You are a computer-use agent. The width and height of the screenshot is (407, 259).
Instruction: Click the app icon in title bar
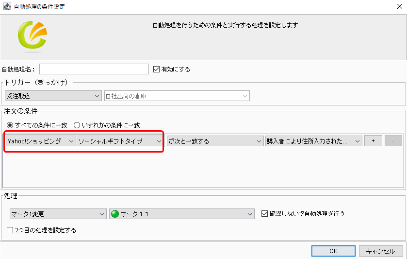pos(6,7)
